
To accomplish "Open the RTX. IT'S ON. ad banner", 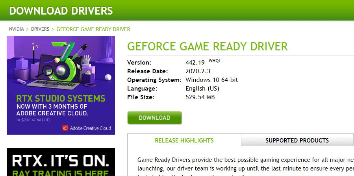I will 61,162.
